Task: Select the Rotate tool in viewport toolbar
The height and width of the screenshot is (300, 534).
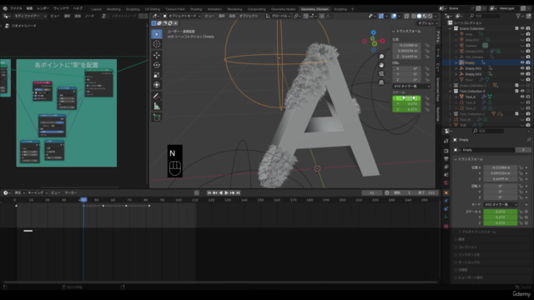Action: [157, 65]
